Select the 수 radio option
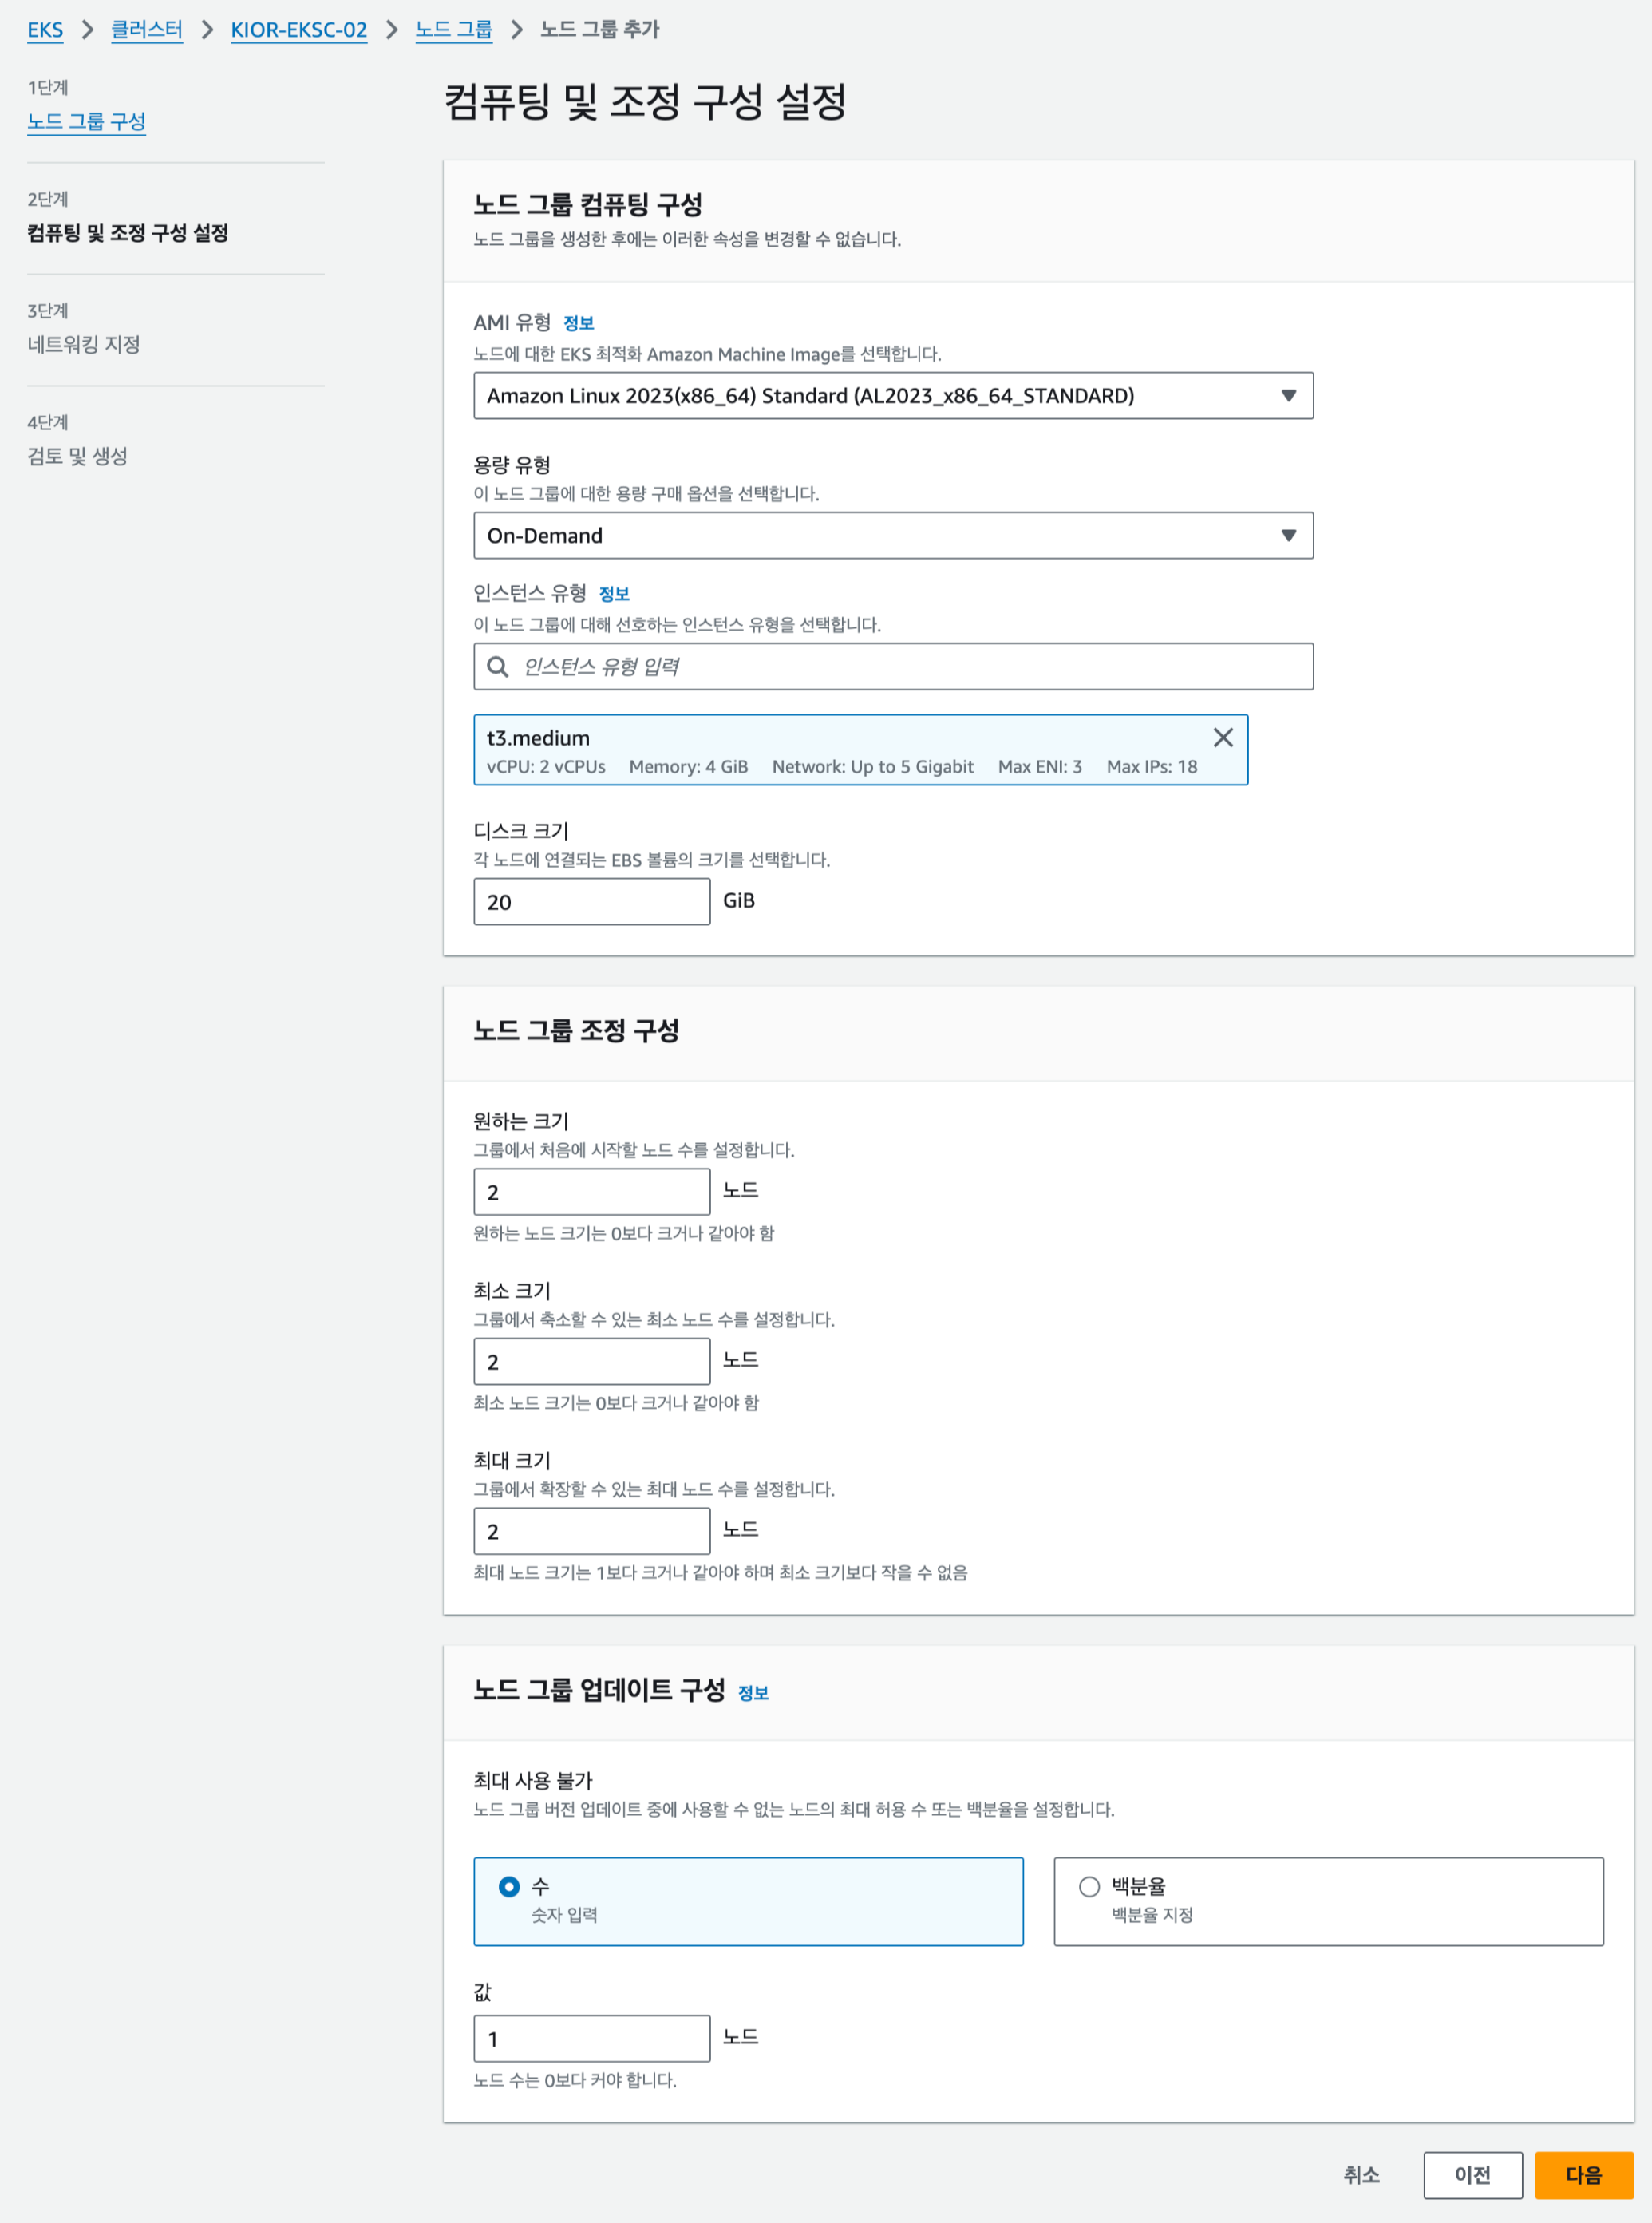Viewport: 1652px width, 2223px height. pos(509,1886)
